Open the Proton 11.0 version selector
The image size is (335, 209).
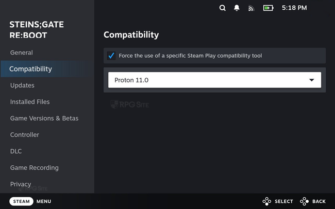coord(214,80)
